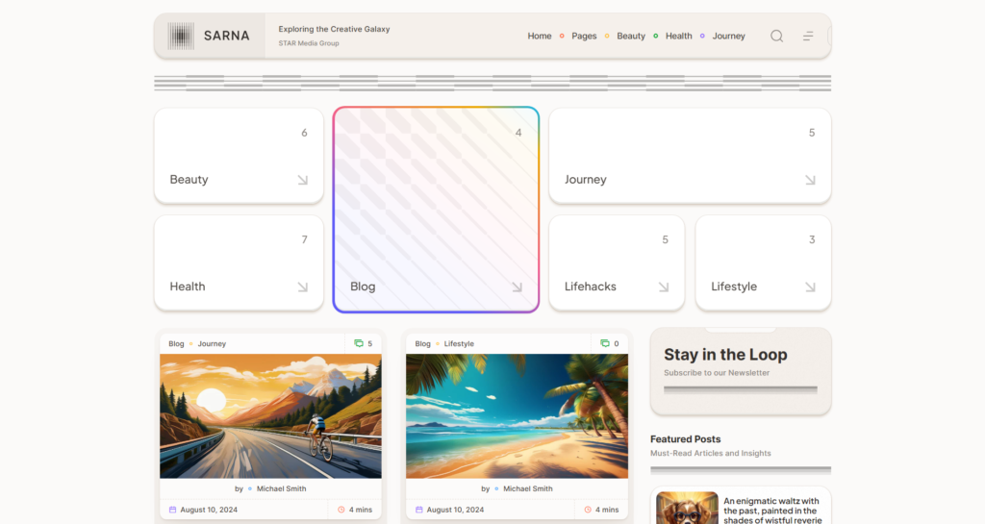Open the Journey category card

(690, 156)
